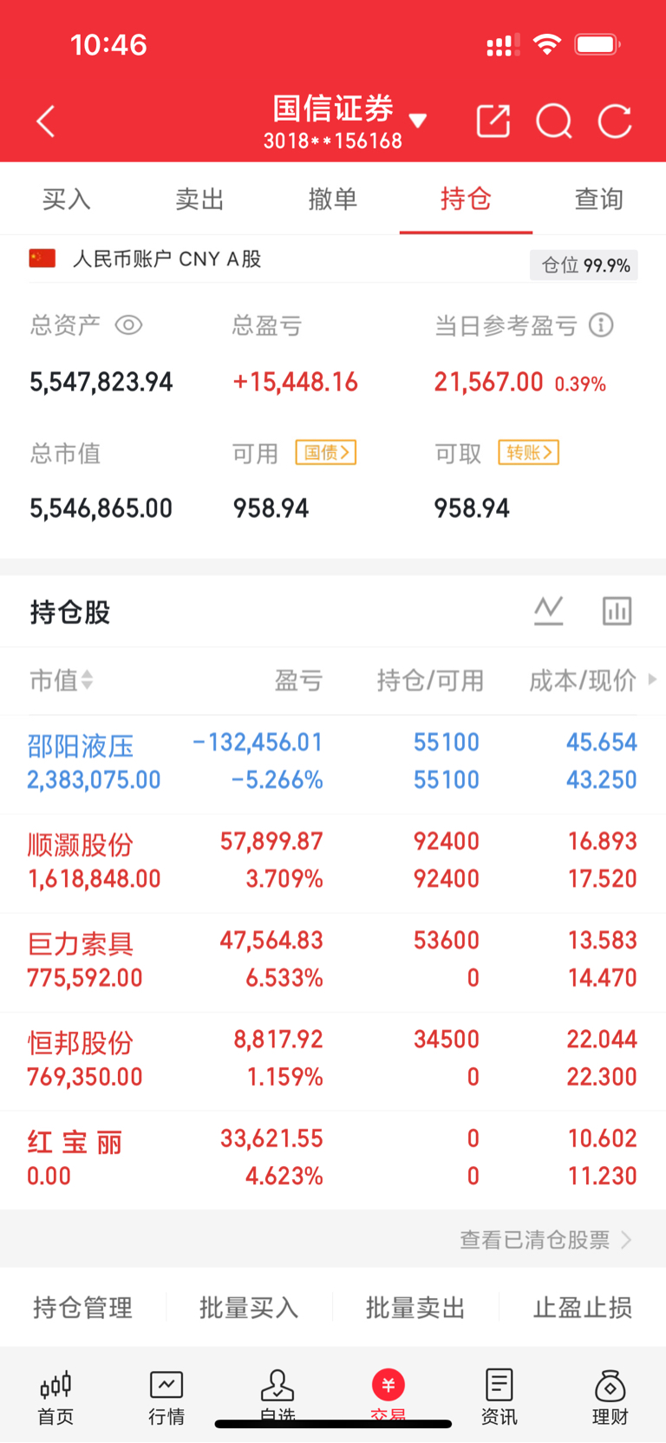Switch to the 撤单 tab
Viewport: 666px width, 1443px height.
click(333, 199)
